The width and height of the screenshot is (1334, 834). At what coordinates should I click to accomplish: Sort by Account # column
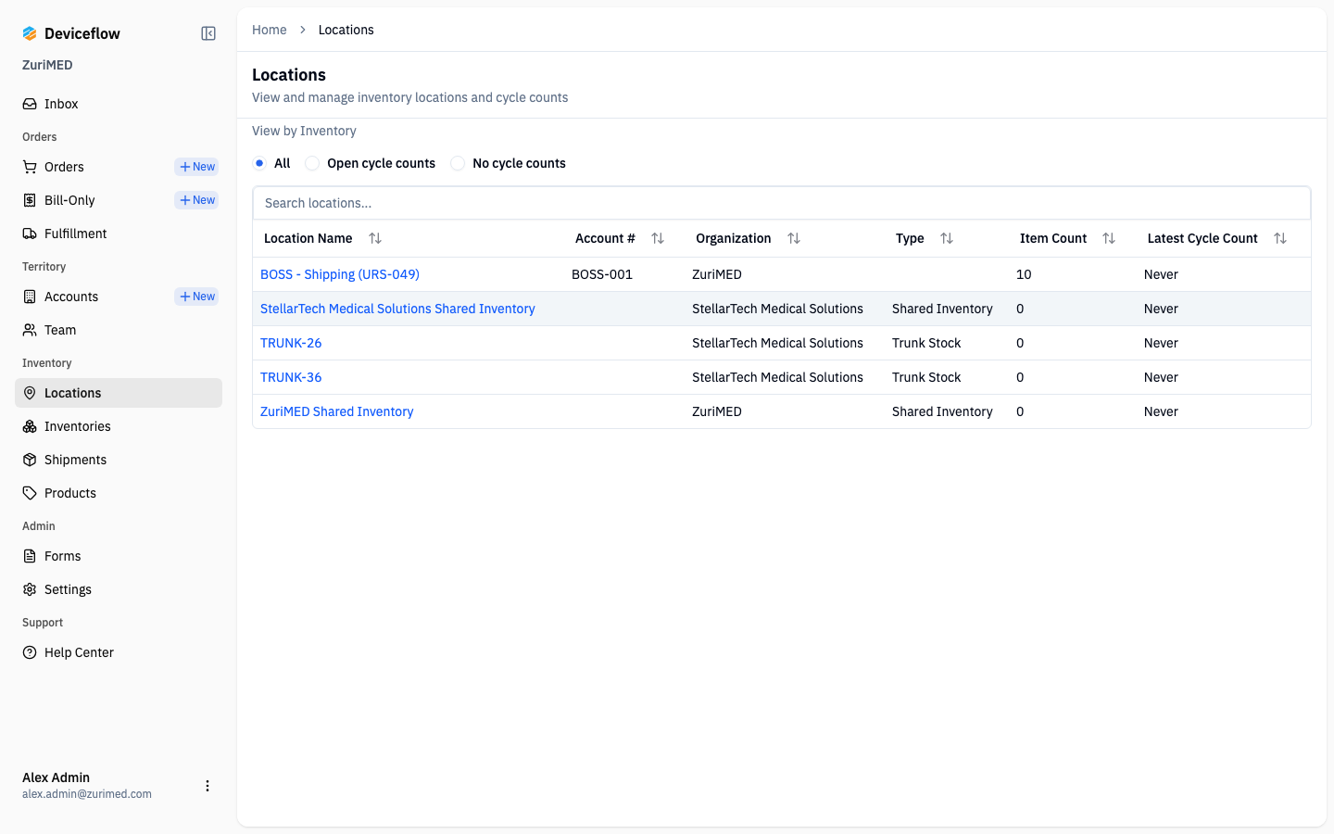click(x=658, y=238)
